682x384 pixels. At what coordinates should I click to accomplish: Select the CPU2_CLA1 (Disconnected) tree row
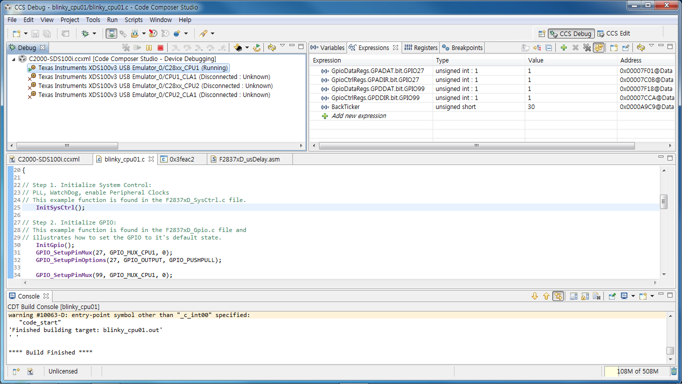[150, 94]
